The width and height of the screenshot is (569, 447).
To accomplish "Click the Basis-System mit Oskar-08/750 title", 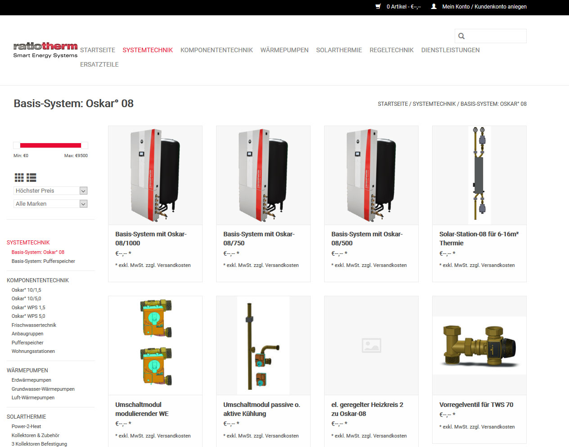I will pos(259,239).
